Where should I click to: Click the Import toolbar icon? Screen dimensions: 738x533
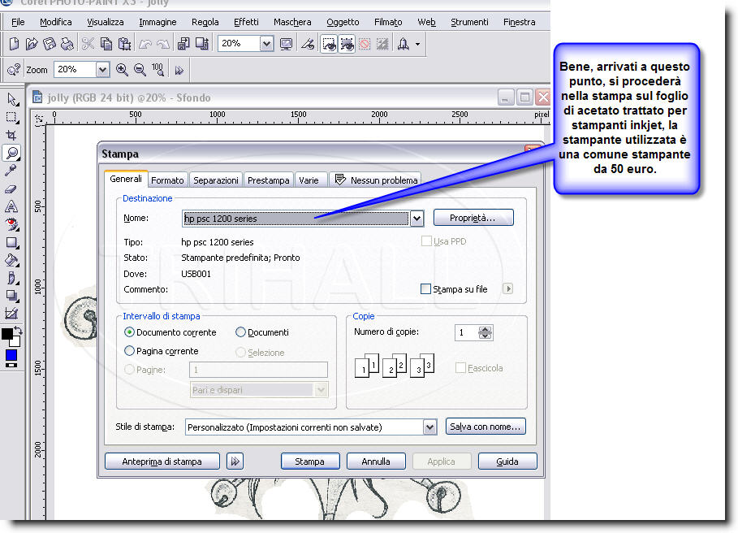pyautogui.click(x=183, y=44)
